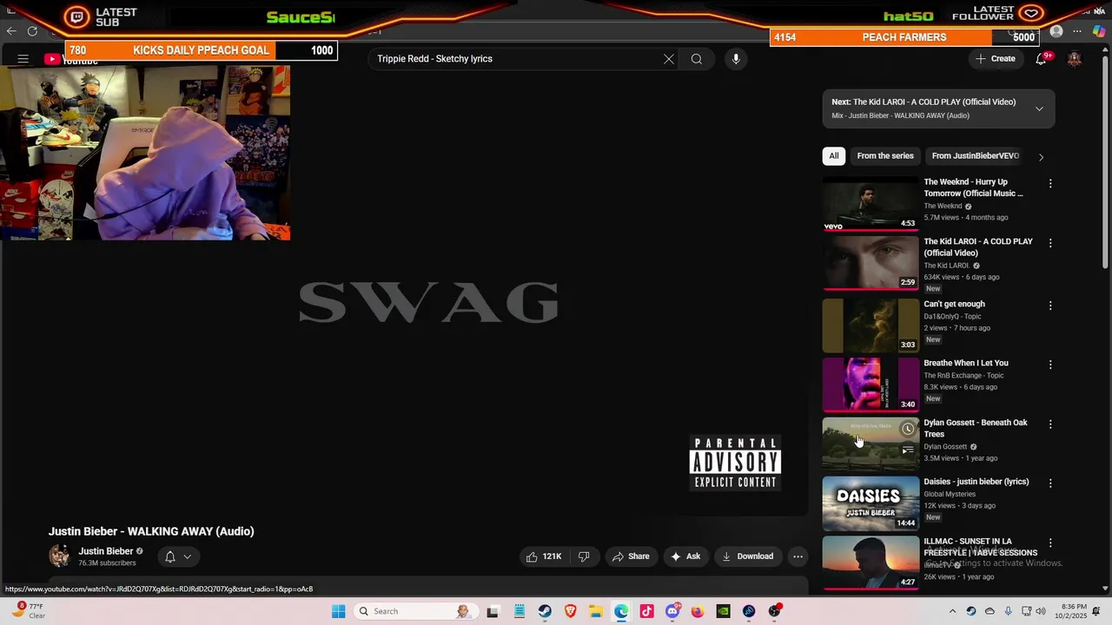Open the Windows Start menu
Screen dimensions: 1112x625
[x=338, y=611]
